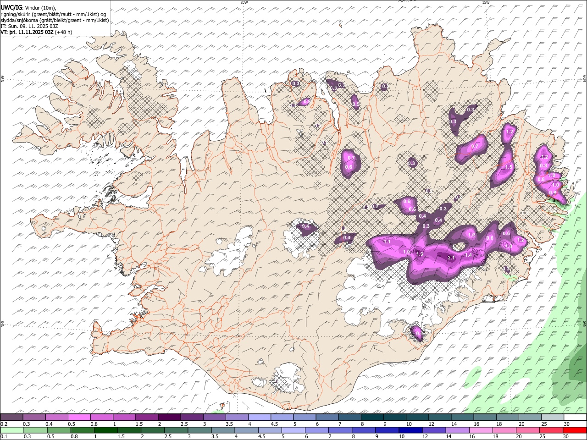
Task: Pick the white swatch after 30 in the purple scale
Action: pos(575,418)
